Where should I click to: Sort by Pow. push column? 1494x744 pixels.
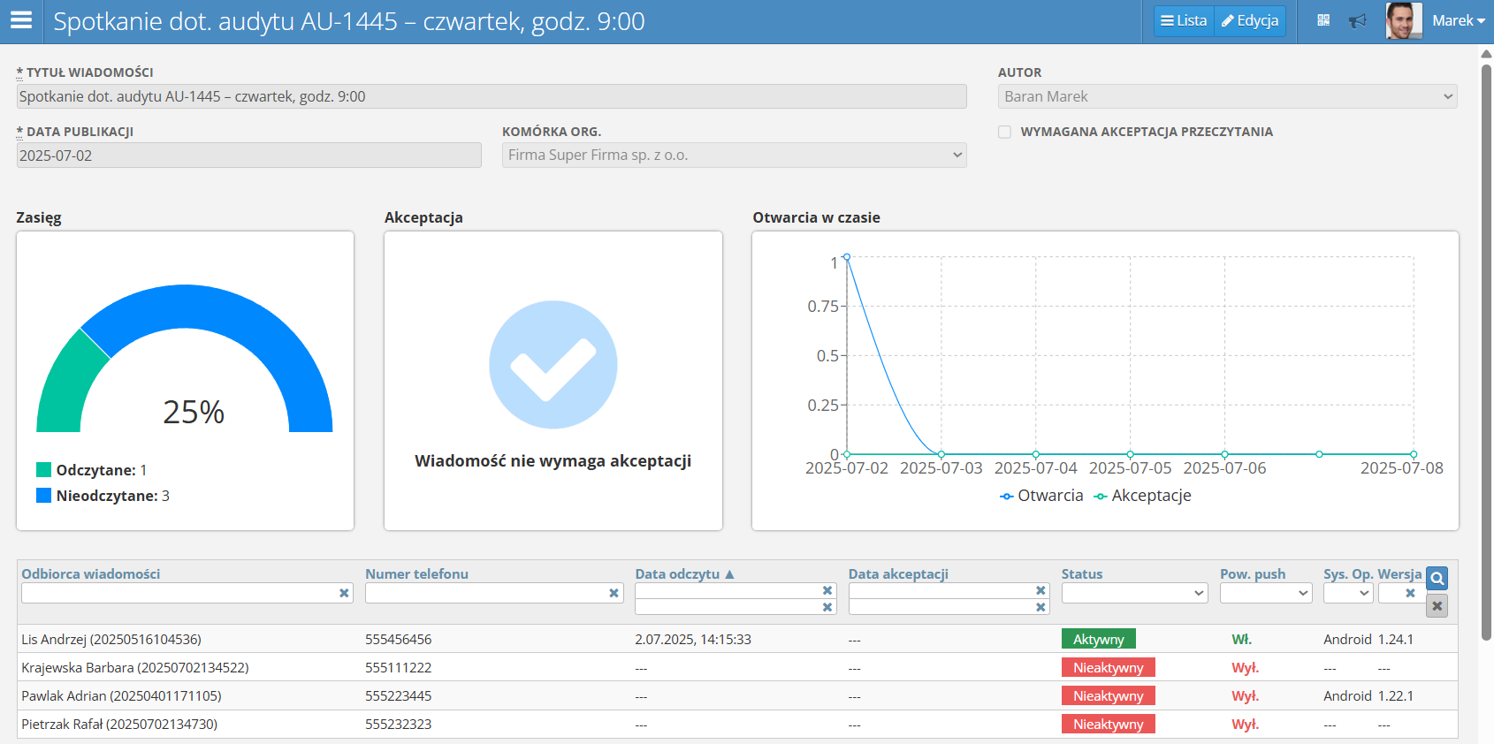(x=1253, y=573)
